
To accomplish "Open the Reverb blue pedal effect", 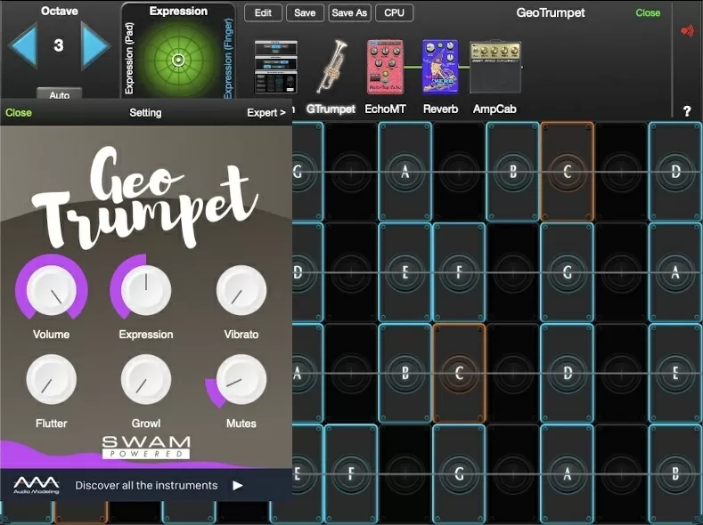I will pos(440,67).
